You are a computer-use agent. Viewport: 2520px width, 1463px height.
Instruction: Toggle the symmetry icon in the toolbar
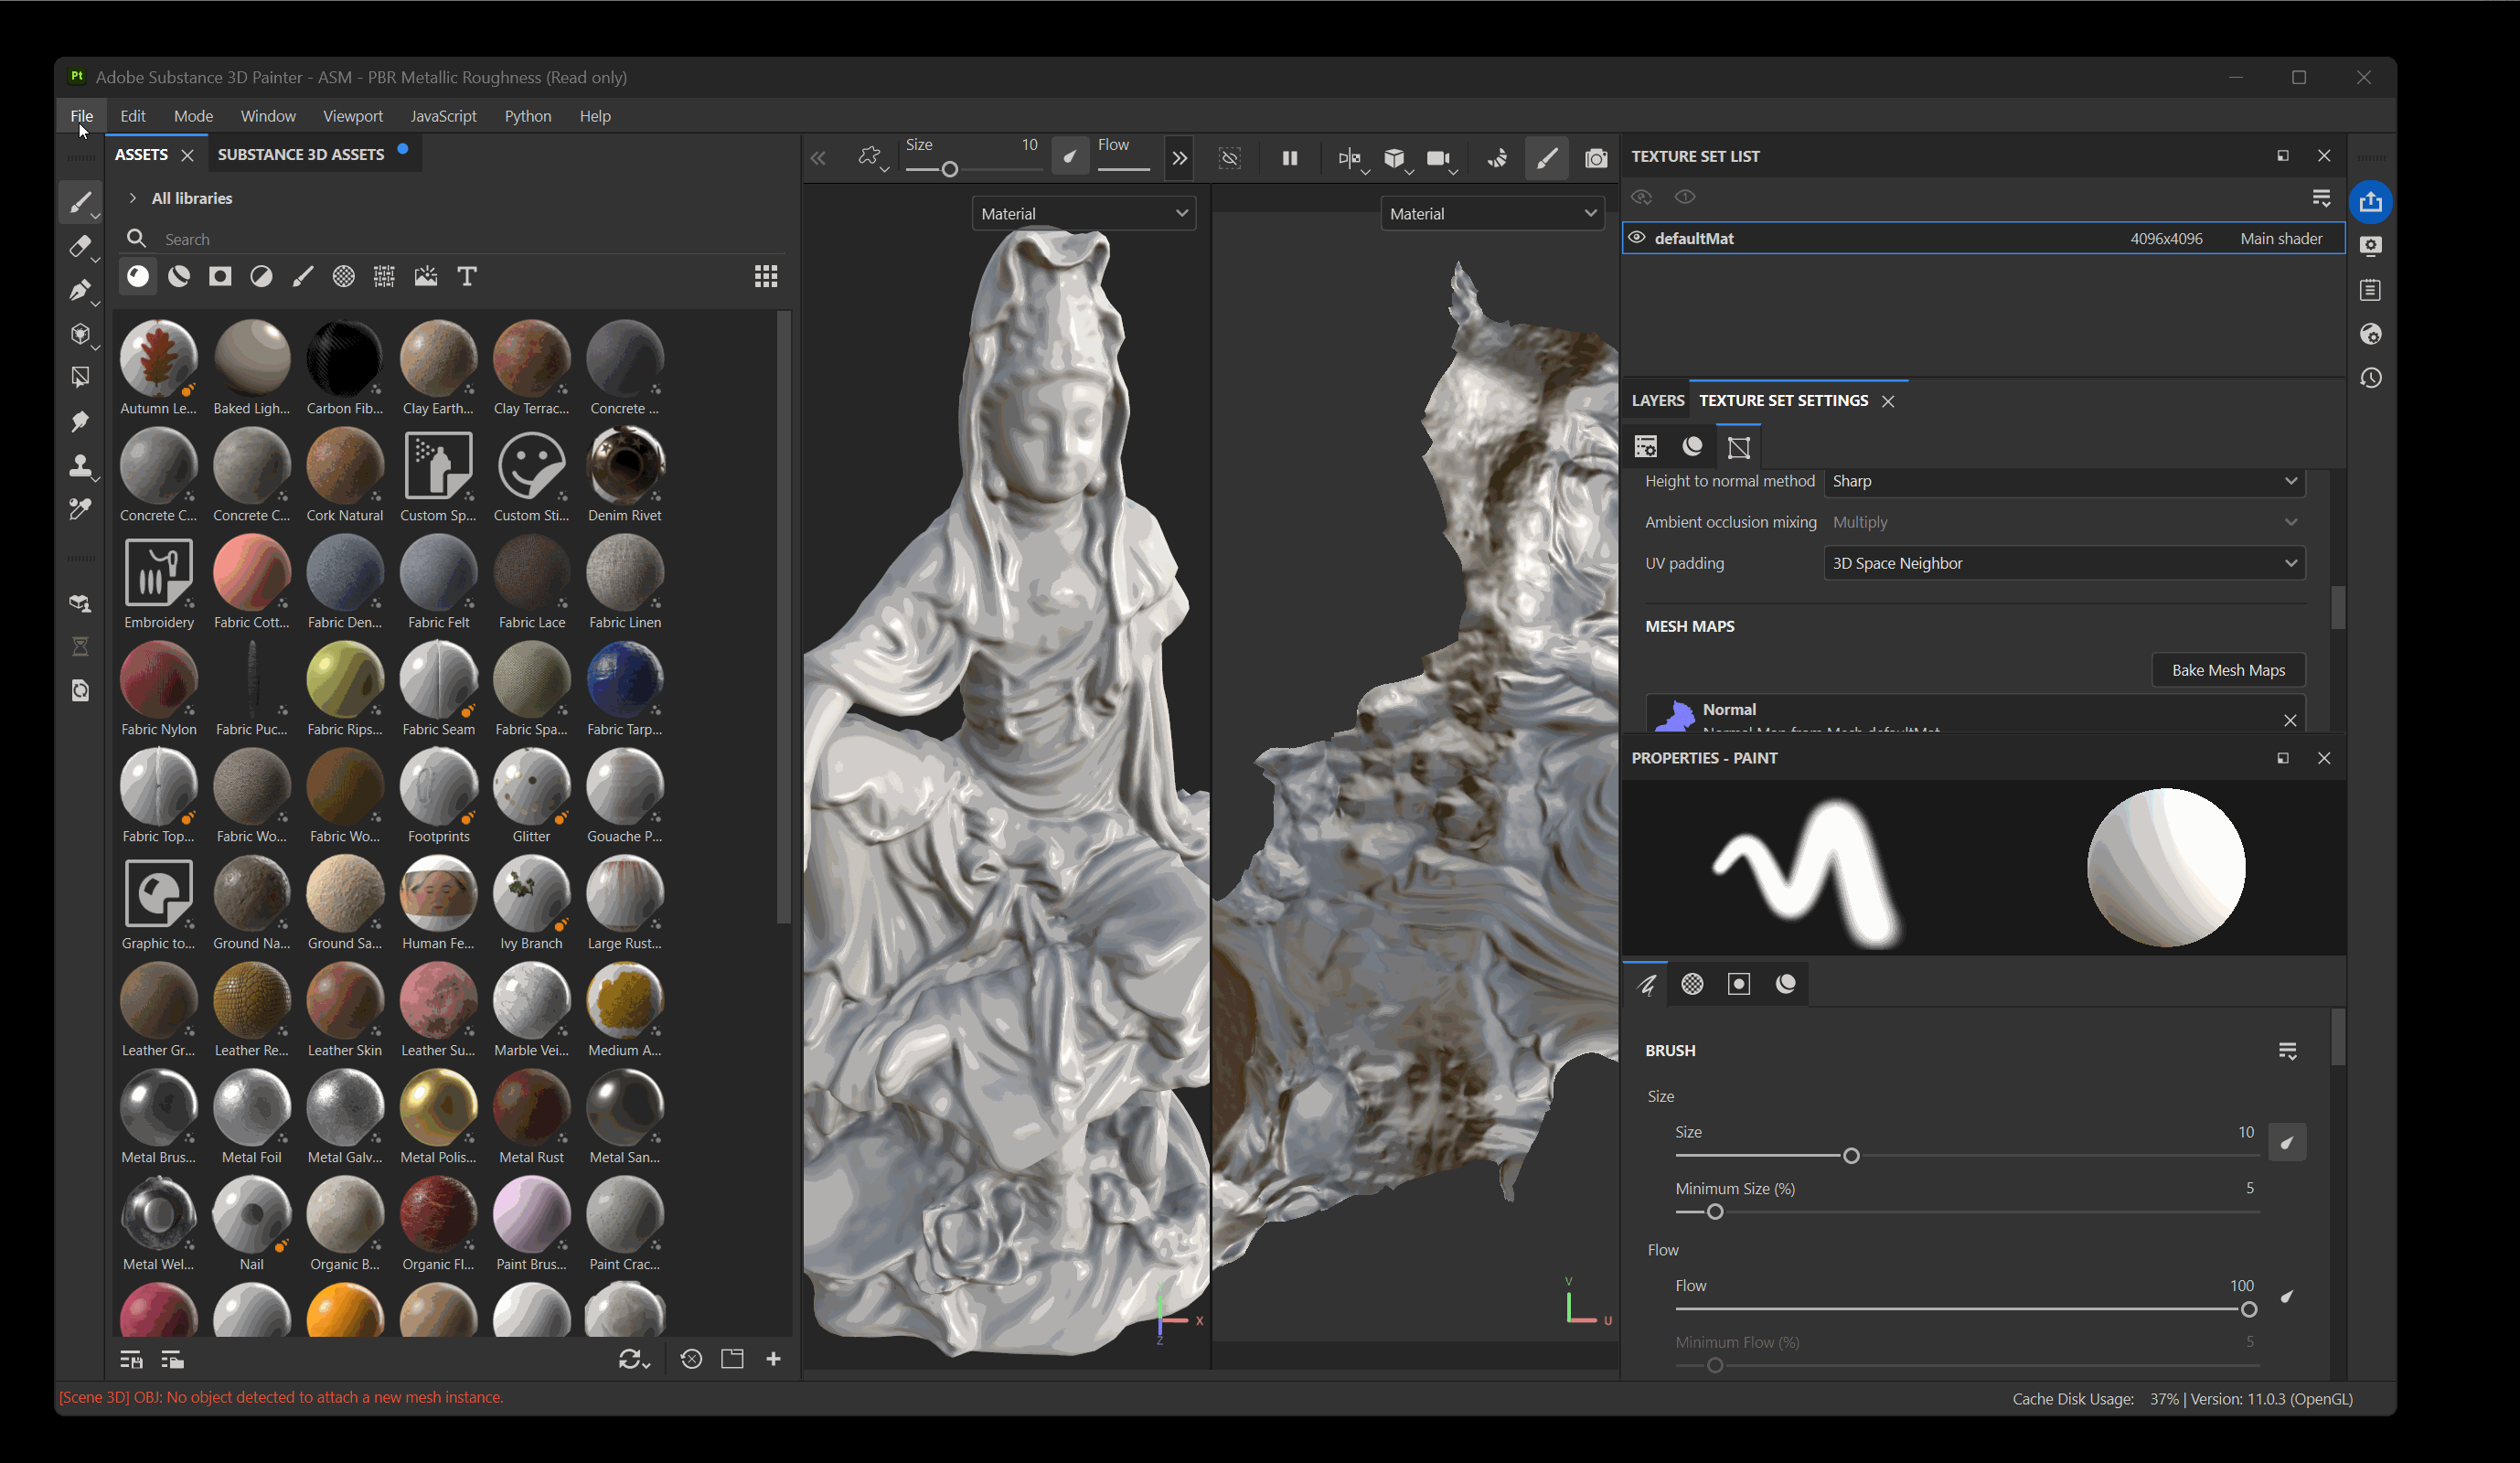1348,158
